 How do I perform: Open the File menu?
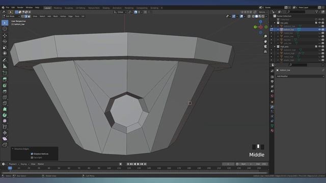point(8,8)
